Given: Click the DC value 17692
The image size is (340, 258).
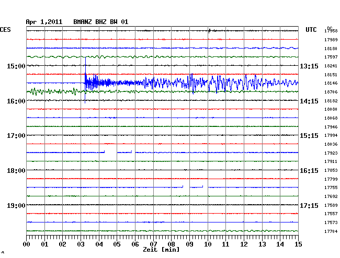Looking at the screenshot, I should click(x=331, y=197).
